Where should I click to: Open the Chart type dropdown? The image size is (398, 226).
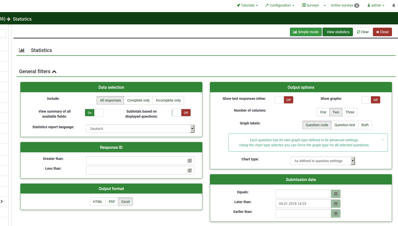tap(322, 161)
